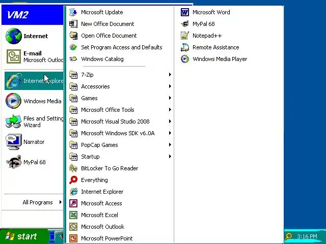Click the Internet globe icon in pinned list
The width and height of the screenshot is (326, 244).
[14, 36]
